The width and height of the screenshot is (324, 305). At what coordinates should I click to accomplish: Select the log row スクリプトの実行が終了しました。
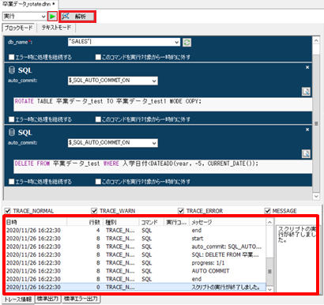tap(136, 287)
